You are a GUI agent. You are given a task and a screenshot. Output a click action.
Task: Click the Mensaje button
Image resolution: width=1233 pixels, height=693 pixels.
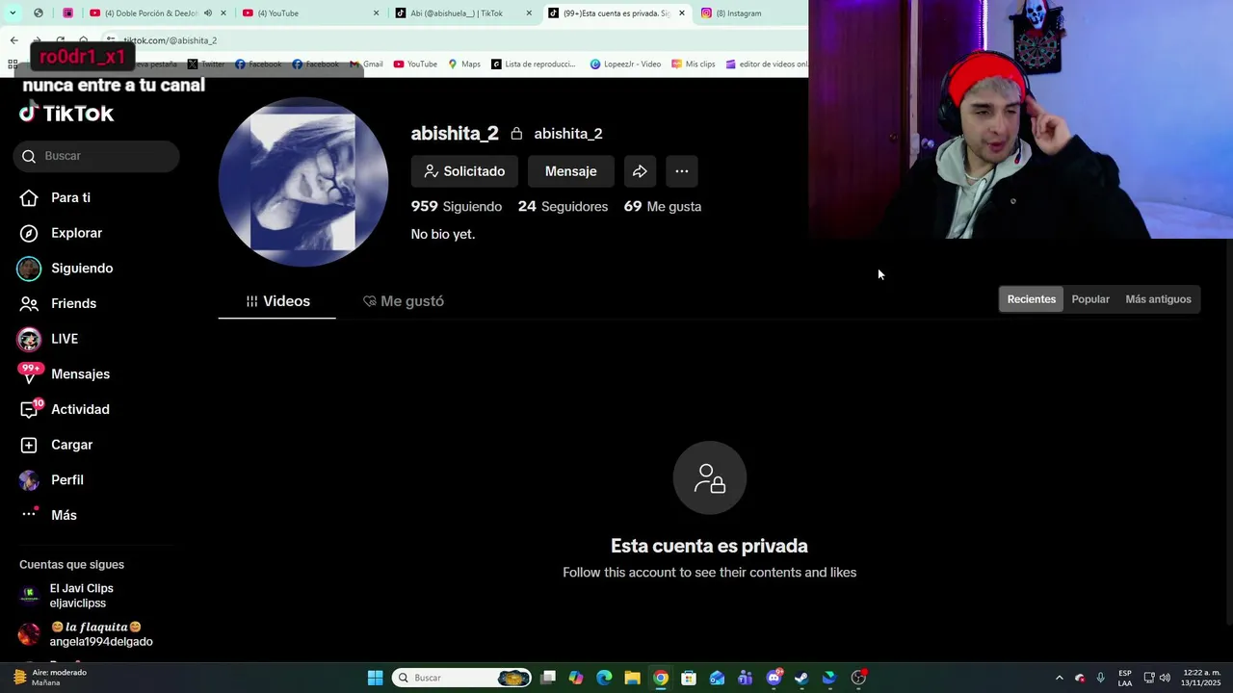[570, 171]
